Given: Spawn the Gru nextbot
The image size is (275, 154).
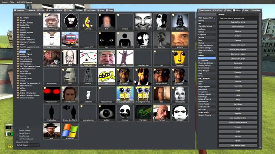Looking at the screenshot, I should click(x=52, y=58).
